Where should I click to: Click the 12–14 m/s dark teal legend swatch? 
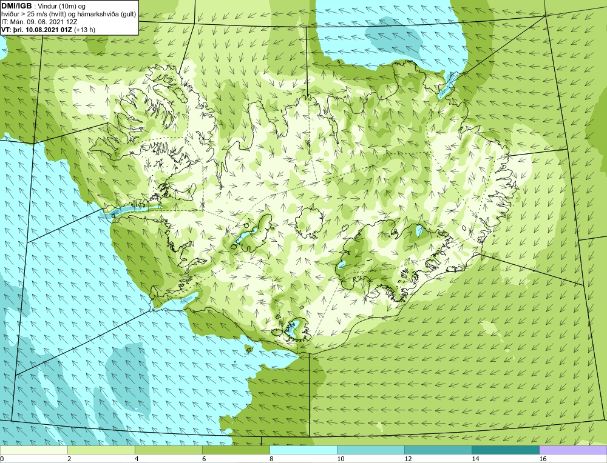[x=438, y=450]
